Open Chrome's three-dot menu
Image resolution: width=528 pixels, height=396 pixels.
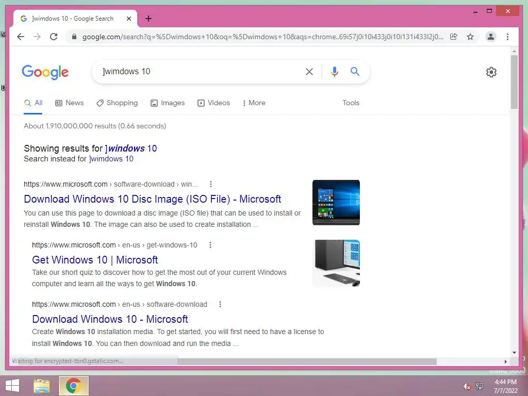(507, 37)
